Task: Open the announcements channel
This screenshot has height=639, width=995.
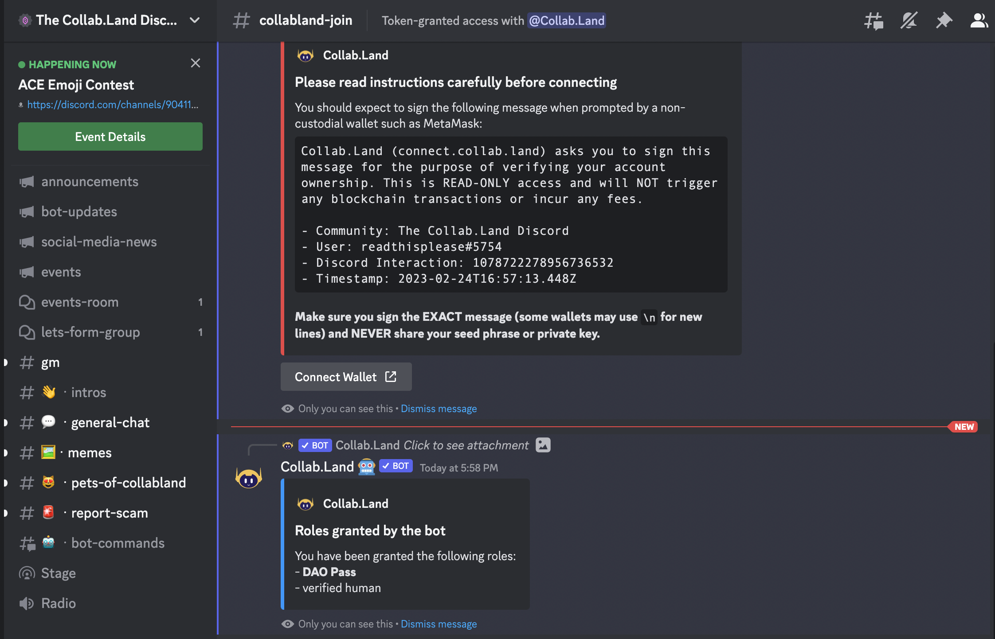Action: tap(110, 182)
